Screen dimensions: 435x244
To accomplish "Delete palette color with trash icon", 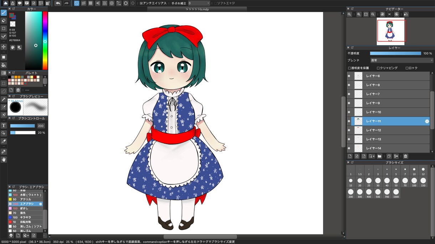I will [18, 90].
